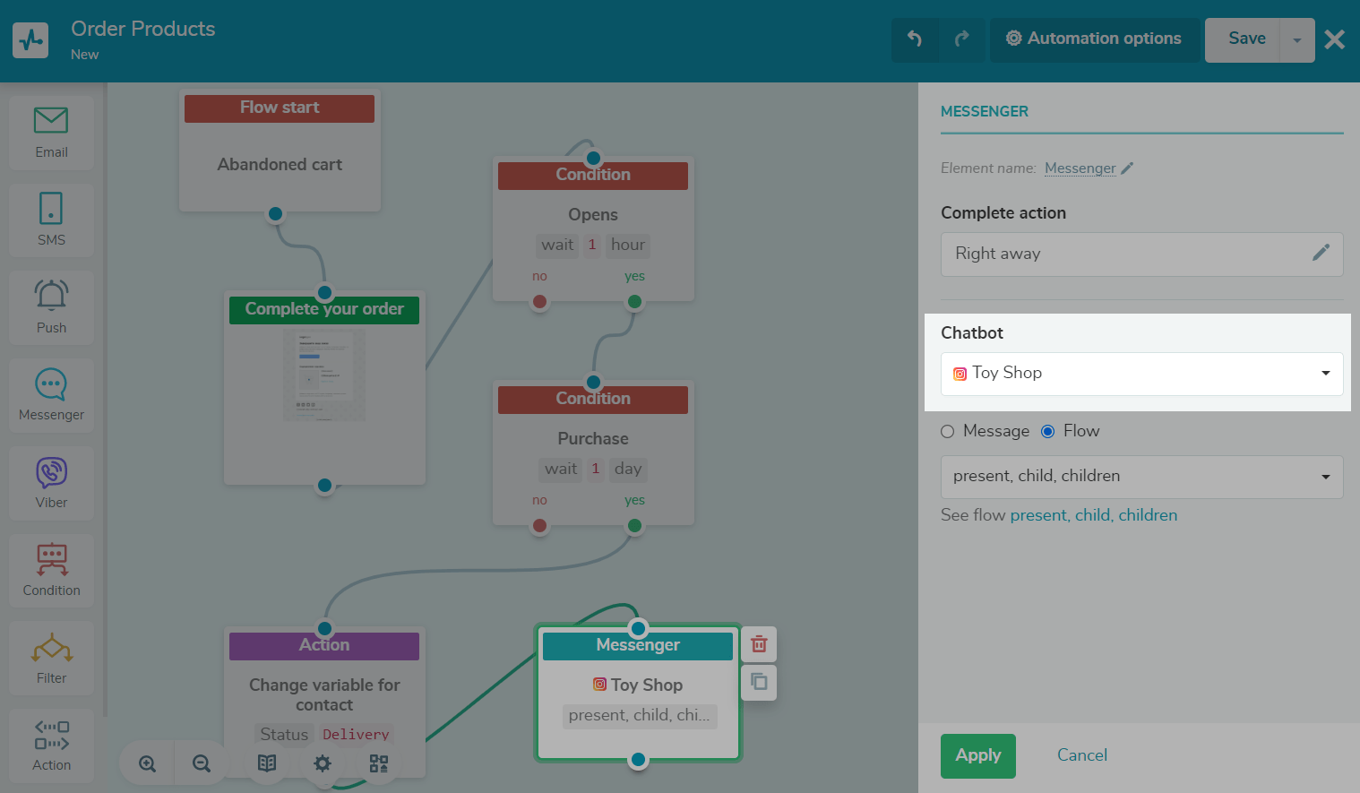Viewport: 1360px width, 793px height.
Task: Expand the present, child, children flow dropdown
Action: click(1141, 477)
